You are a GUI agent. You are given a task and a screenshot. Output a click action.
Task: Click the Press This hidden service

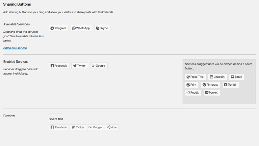coord(195,77)
